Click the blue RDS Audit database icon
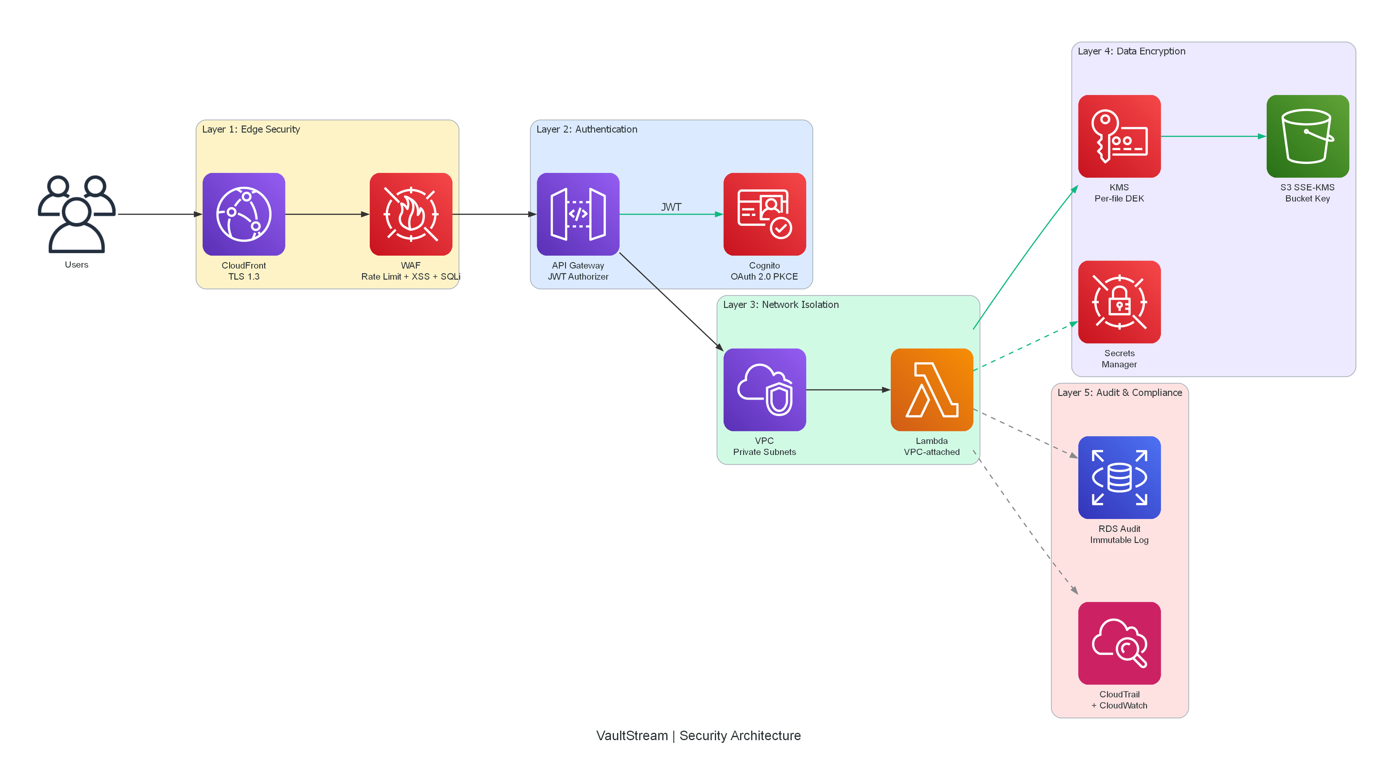 (x=1120, y=477)
